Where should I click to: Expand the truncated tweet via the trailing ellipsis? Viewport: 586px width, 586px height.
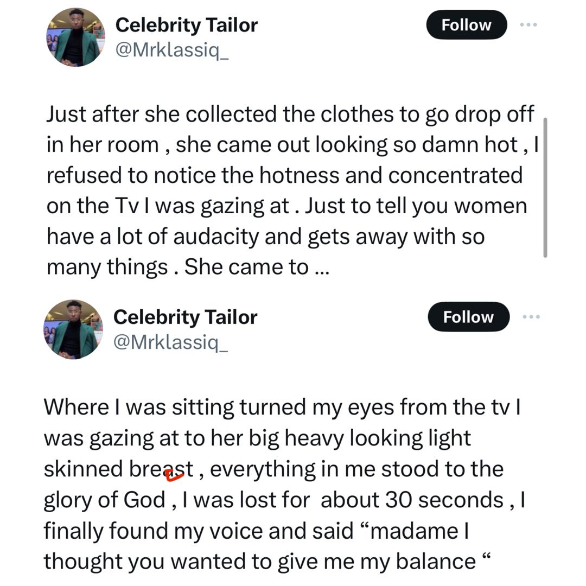321,267
